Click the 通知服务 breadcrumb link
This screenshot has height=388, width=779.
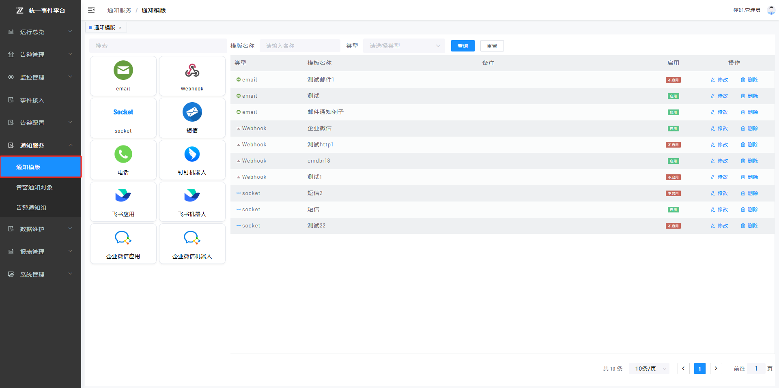pos(119,10)
